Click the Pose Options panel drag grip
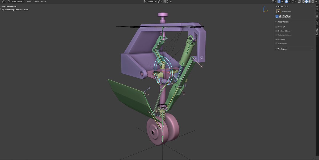Image resolution: width=319 pixels, height=160 pixels. 312,22
